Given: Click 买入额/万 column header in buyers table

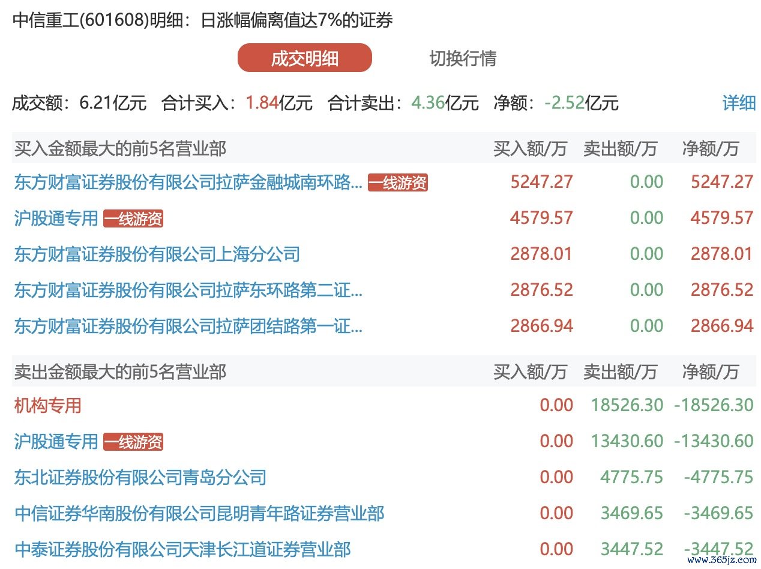Looking at the screenshot, I should click(529, 149).
